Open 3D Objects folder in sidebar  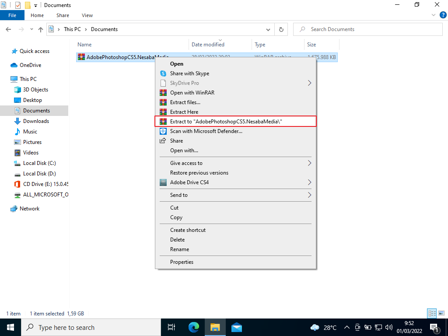35,89
